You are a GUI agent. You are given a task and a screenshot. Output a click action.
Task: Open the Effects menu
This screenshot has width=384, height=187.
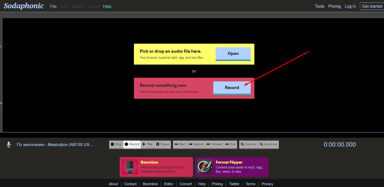78,6
